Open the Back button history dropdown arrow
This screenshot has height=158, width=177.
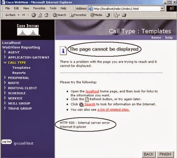pos(19,15)
